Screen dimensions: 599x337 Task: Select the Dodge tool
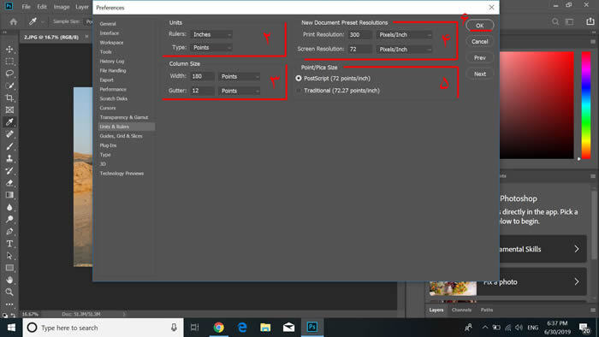(x=9, y=219)
